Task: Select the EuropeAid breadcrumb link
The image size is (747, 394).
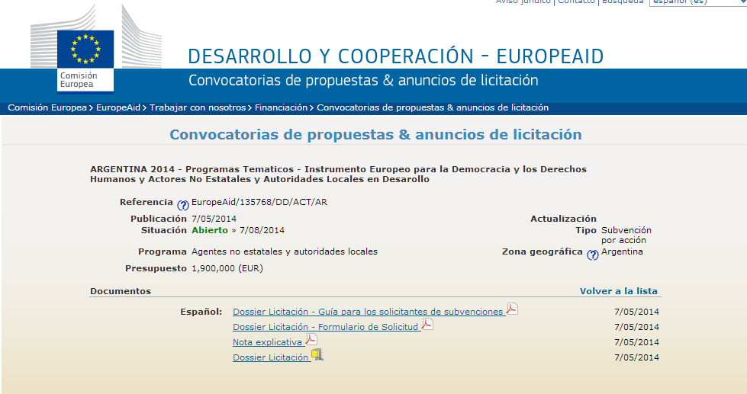Action: pyautogui.click(x=118, y=108)
